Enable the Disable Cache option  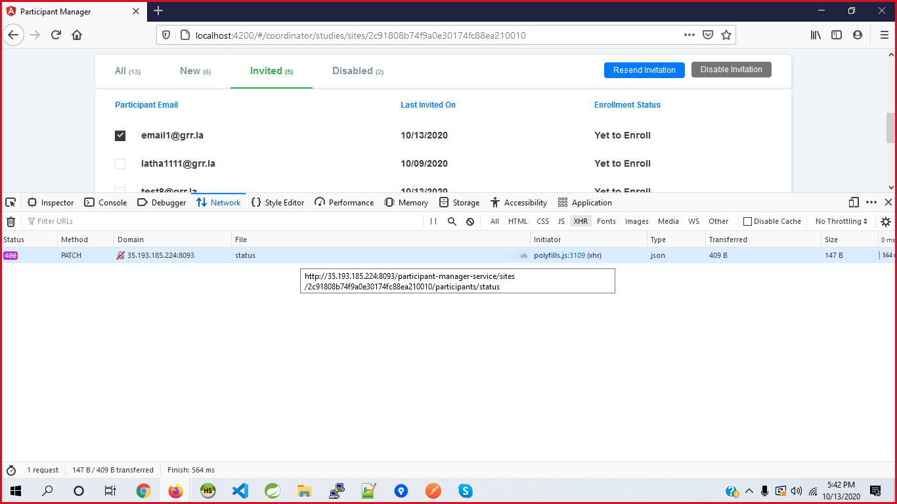pyautogui.click(x=748, y=221)
